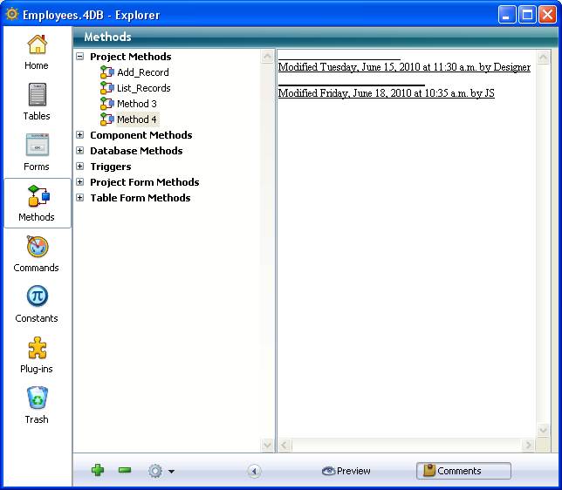
Task: Click the Method 4 icon
Action: click(x=106, y=119)
